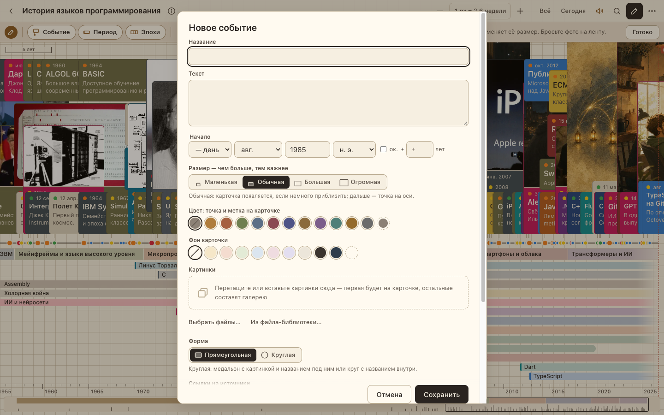Image resolution: width=664 pixels, height=415 pixels.
Task: Select the Маленькая size option
Action: [x=216, y=182]
